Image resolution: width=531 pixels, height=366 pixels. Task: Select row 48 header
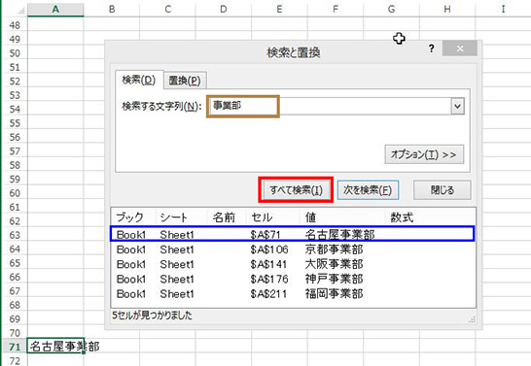pyautogui.click(x=15, y=25)
